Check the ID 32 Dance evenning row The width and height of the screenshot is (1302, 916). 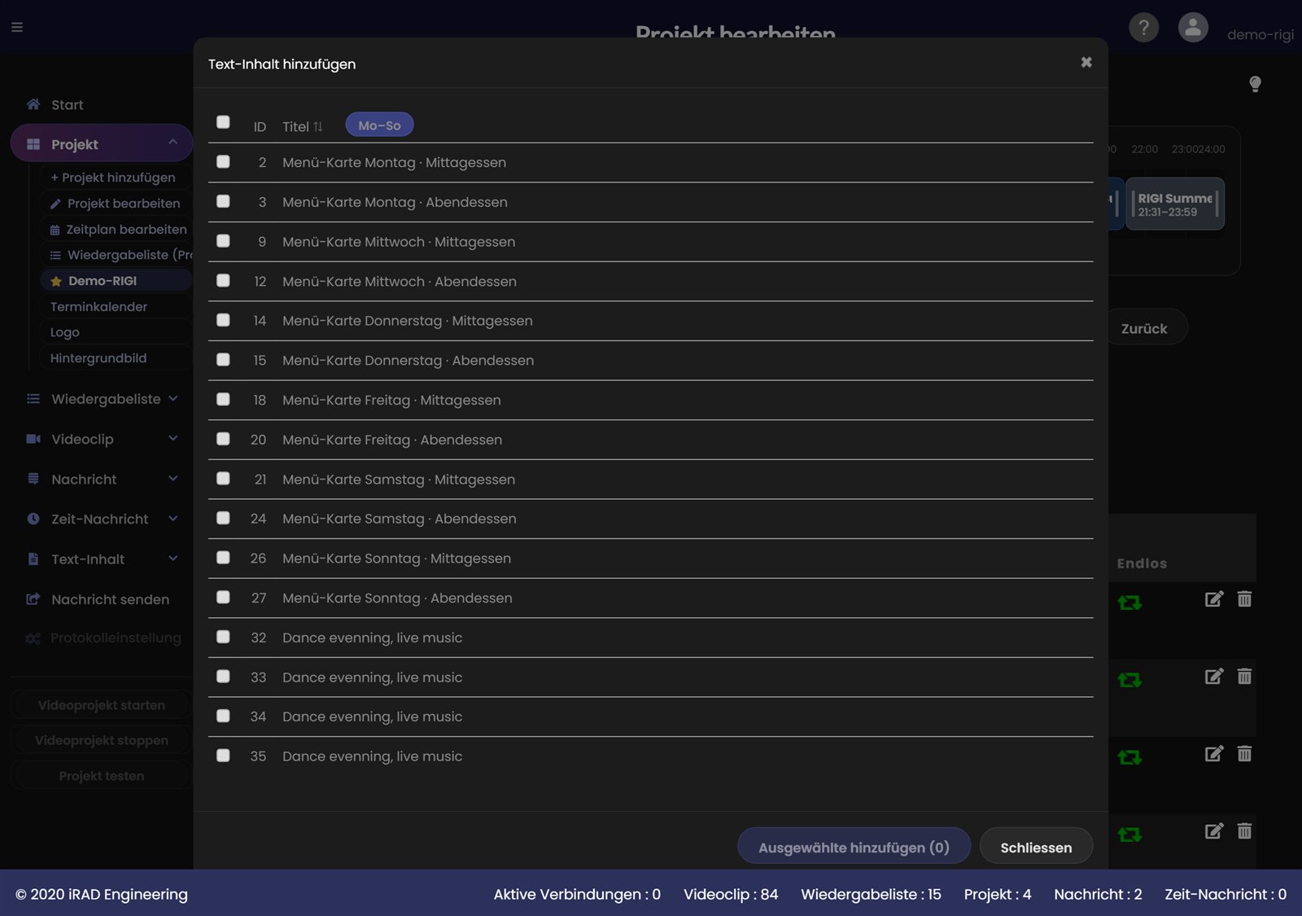[x=223, y=637]
